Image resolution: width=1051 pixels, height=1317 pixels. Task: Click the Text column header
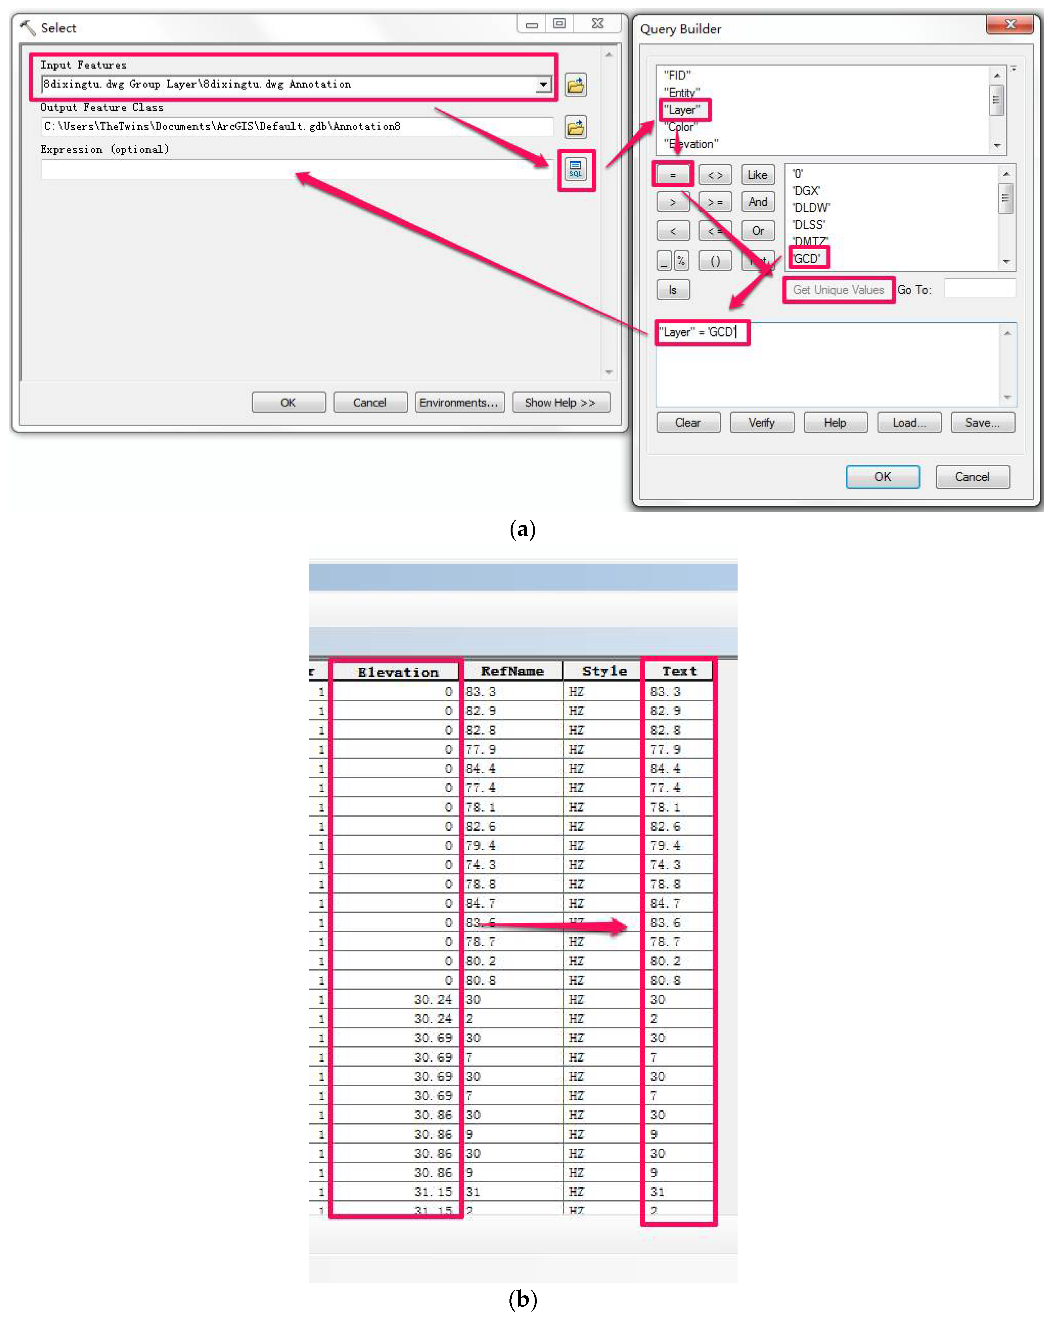[x=679, y=671]
